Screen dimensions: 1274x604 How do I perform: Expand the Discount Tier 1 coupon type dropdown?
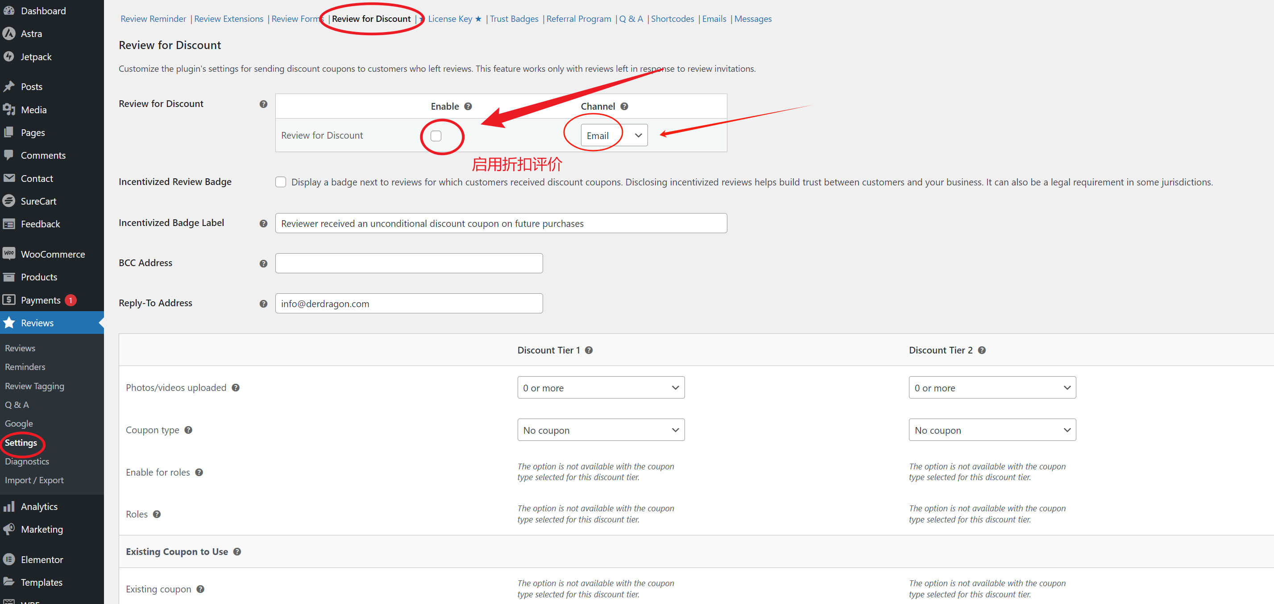(x=599, y=429)
